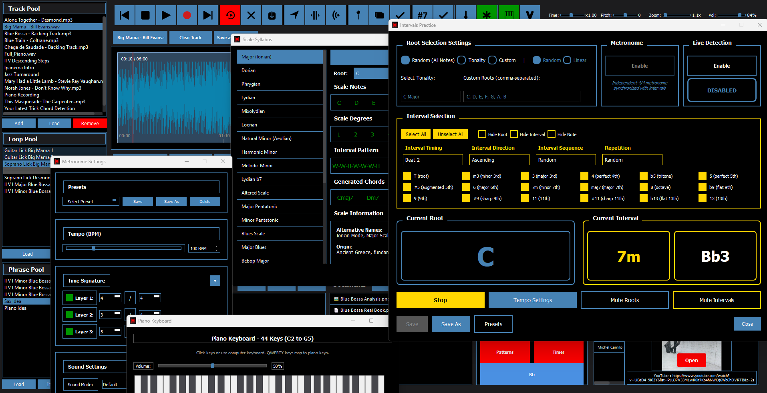767x393 pixels.
Task: Click the Mute Intervals button
Action: click(717, 300)
